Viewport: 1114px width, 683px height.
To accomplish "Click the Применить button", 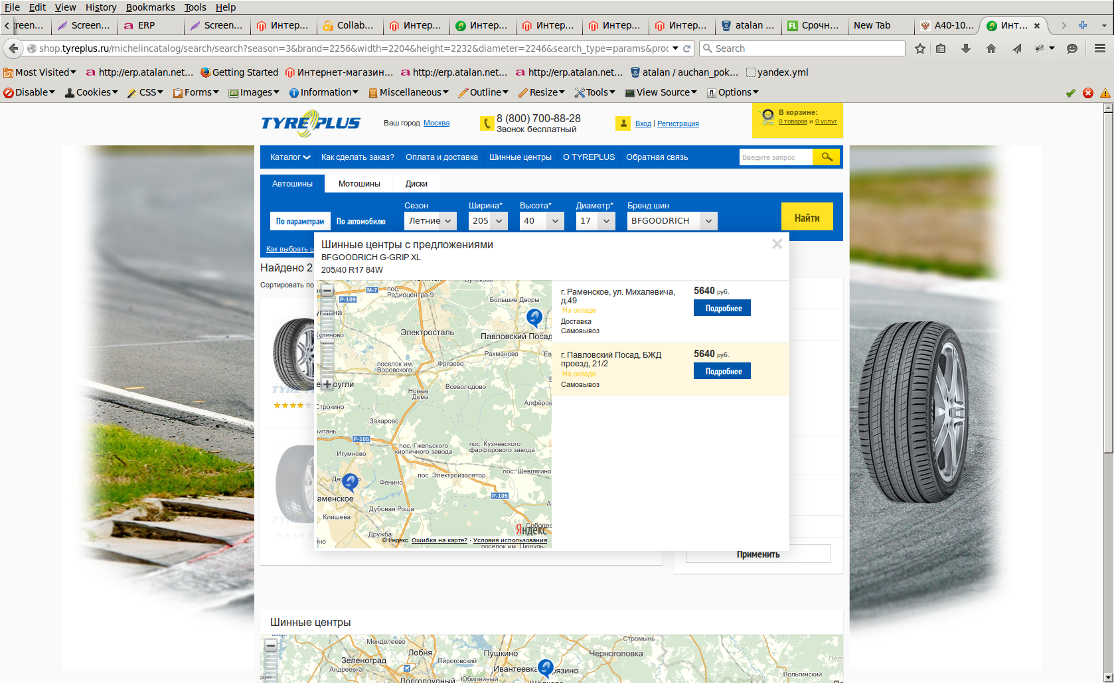I will 758,554.
